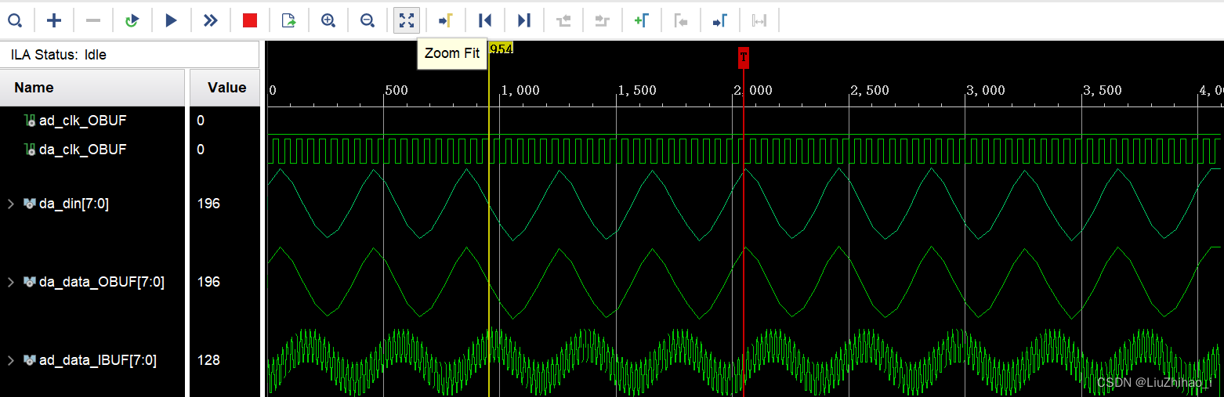
Task: Click value 196 of da_din
Action: pyautogui.click(x=208, y=204)
